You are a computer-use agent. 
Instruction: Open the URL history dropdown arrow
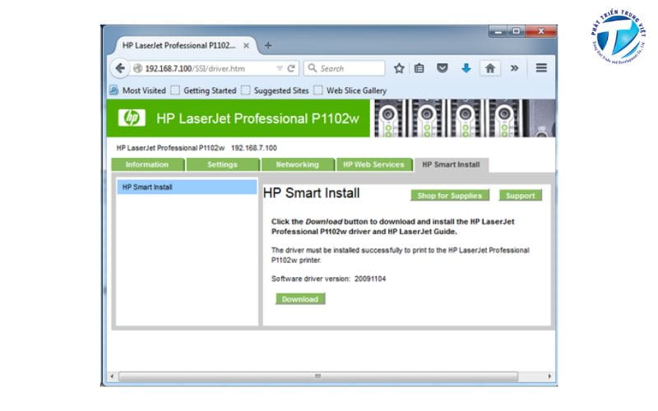280,68
